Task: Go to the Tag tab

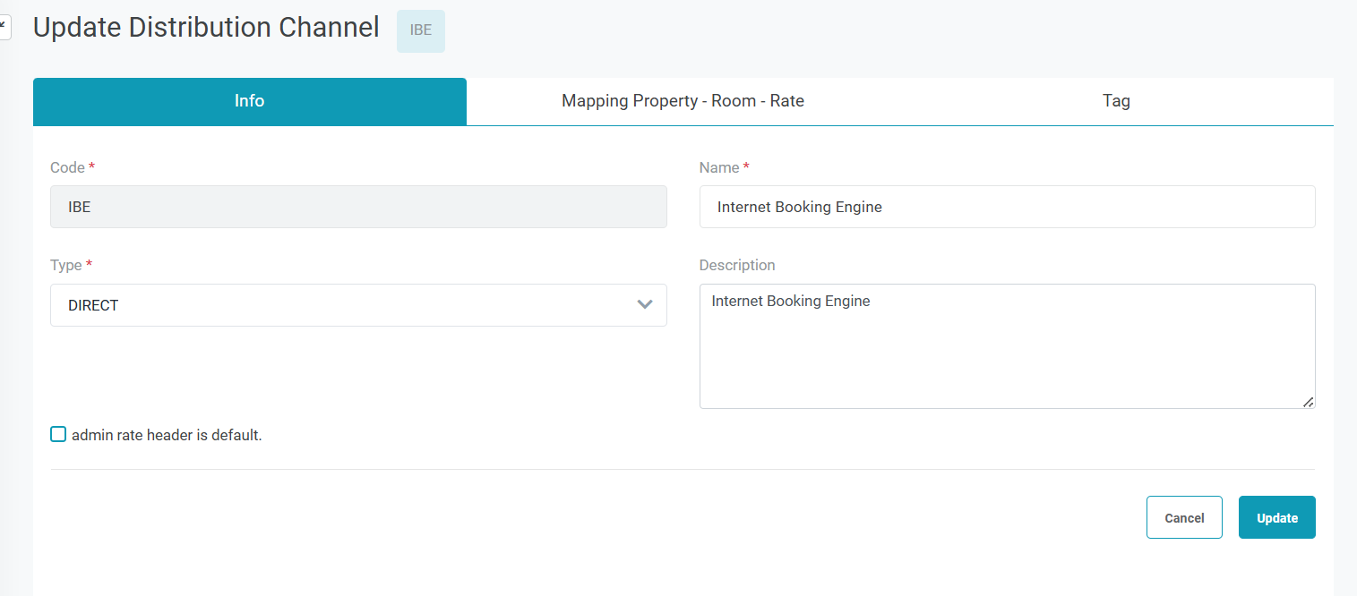Action: point(1115,101)
